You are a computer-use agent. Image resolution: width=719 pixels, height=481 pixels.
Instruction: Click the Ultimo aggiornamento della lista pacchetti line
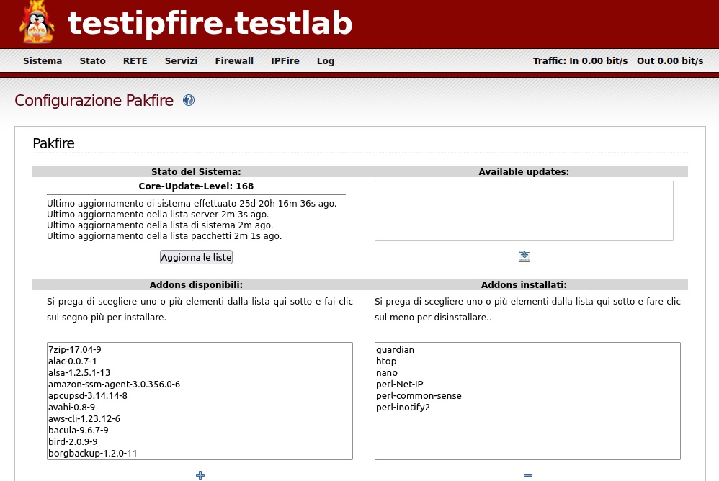tap(164, 236)
